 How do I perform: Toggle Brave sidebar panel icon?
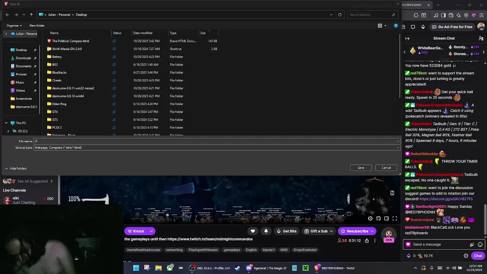click(443, 15)
